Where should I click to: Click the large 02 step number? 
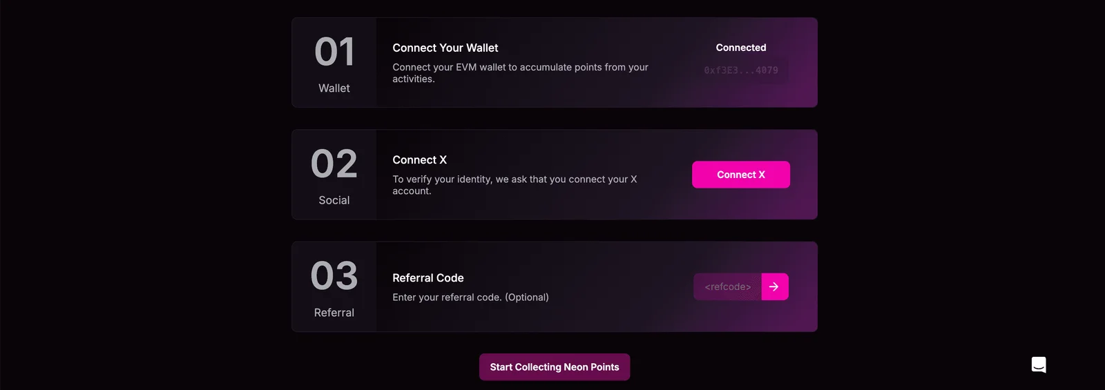[334, 164]
